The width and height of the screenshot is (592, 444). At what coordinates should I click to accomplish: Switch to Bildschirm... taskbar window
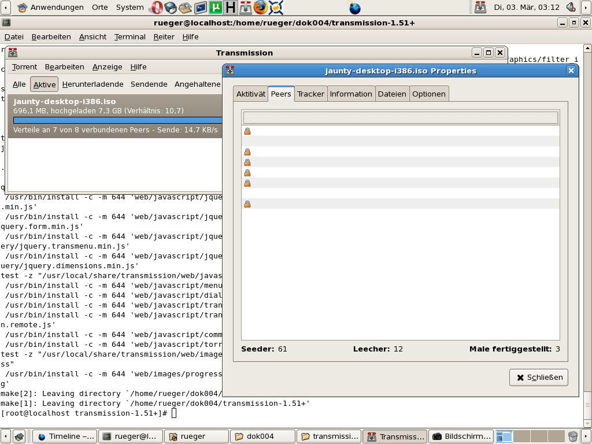[461, 436]
